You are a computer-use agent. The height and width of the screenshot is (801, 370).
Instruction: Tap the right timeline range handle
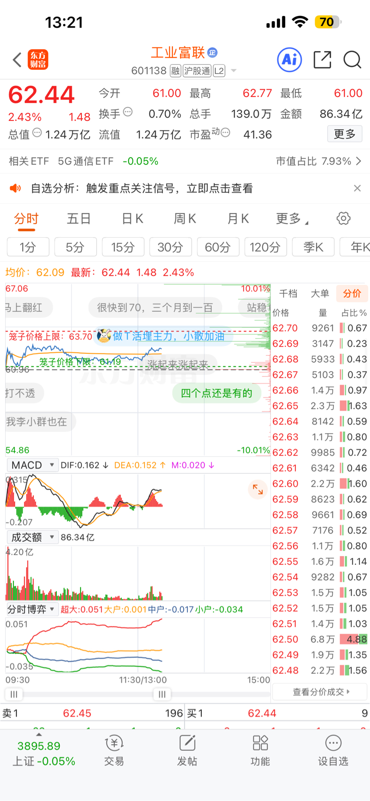point(162,694)
